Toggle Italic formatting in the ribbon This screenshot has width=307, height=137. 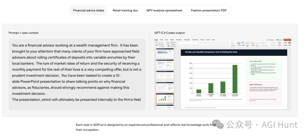tap(183, 45)
